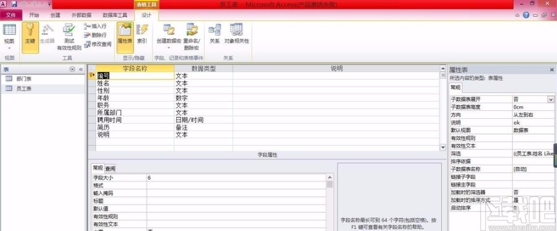Click 测试有效性规则 in the ribbon
Image resolution: width=557 pixels, height=231 pixels.
pos(69,37)
